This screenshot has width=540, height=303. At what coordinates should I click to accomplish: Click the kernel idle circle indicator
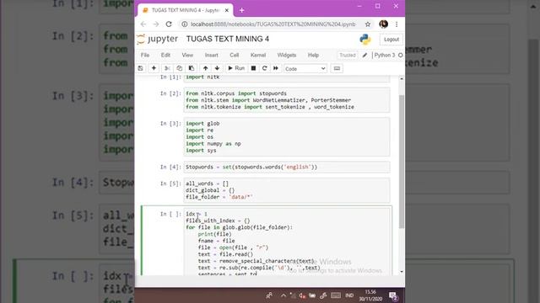point(401,55)
